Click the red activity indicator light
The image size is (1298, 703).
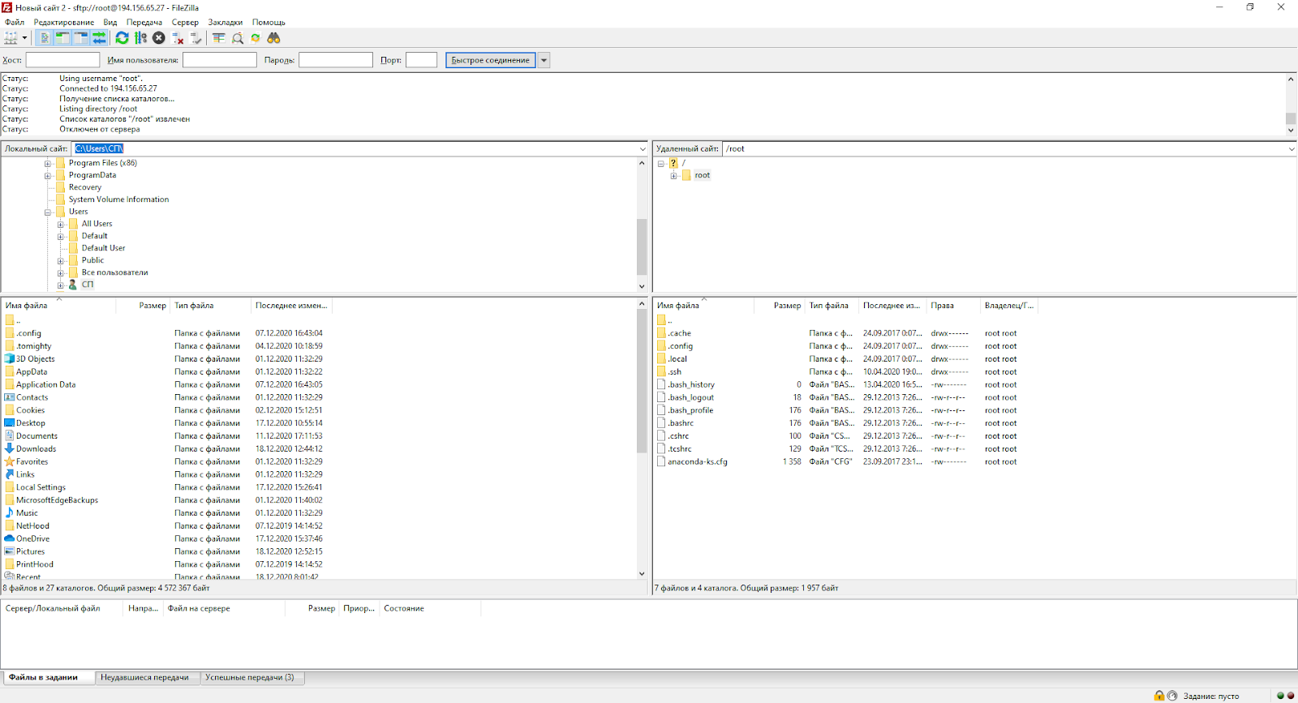1291,696
